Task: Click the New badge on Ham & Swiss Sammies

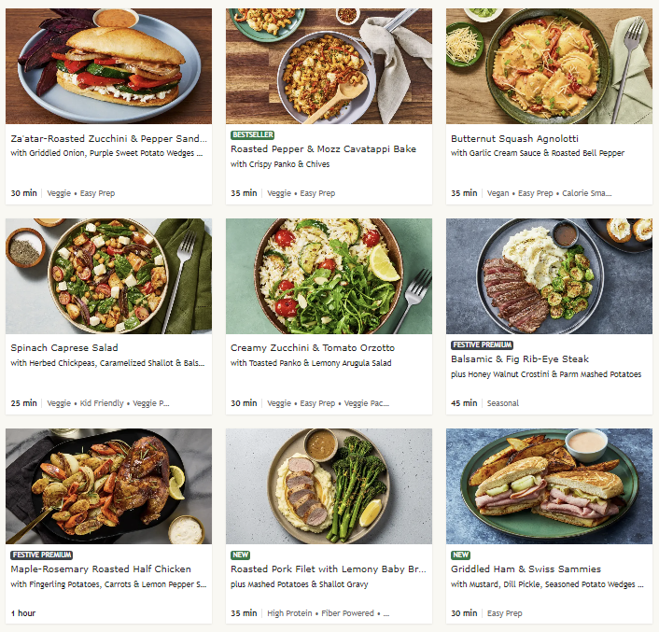Action: click(460, 555)
